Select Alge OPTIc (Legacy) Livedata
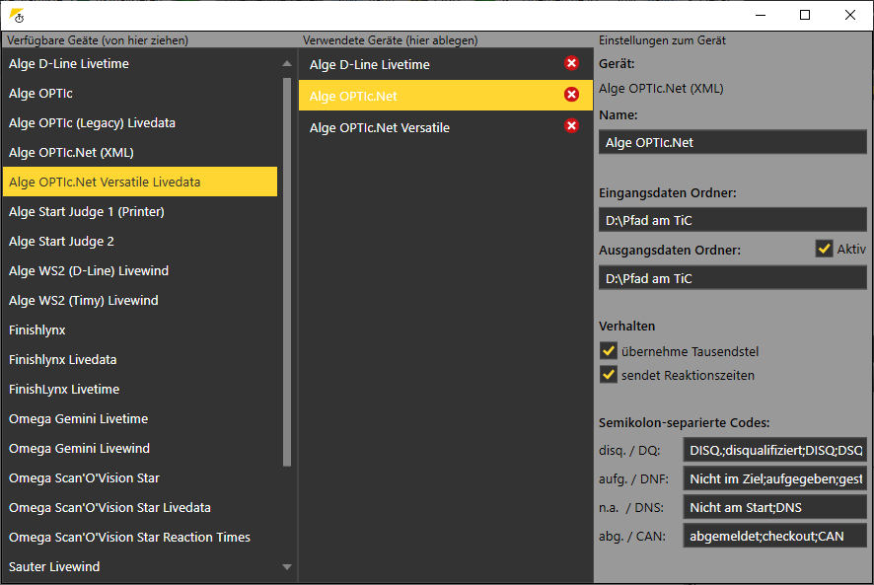874x585 pixels. click(140, 122)
